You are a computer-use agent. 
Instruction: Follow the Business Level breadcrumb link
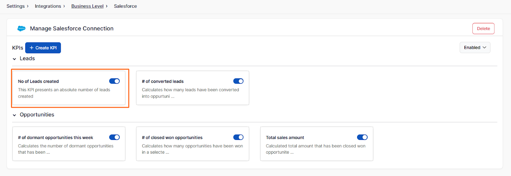pyautogui.click(x=88, y=6)
